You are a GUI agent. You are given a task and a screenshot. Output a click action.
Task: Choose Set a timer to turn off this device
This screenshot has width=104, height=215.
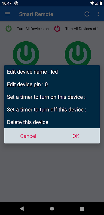point(52,110)
